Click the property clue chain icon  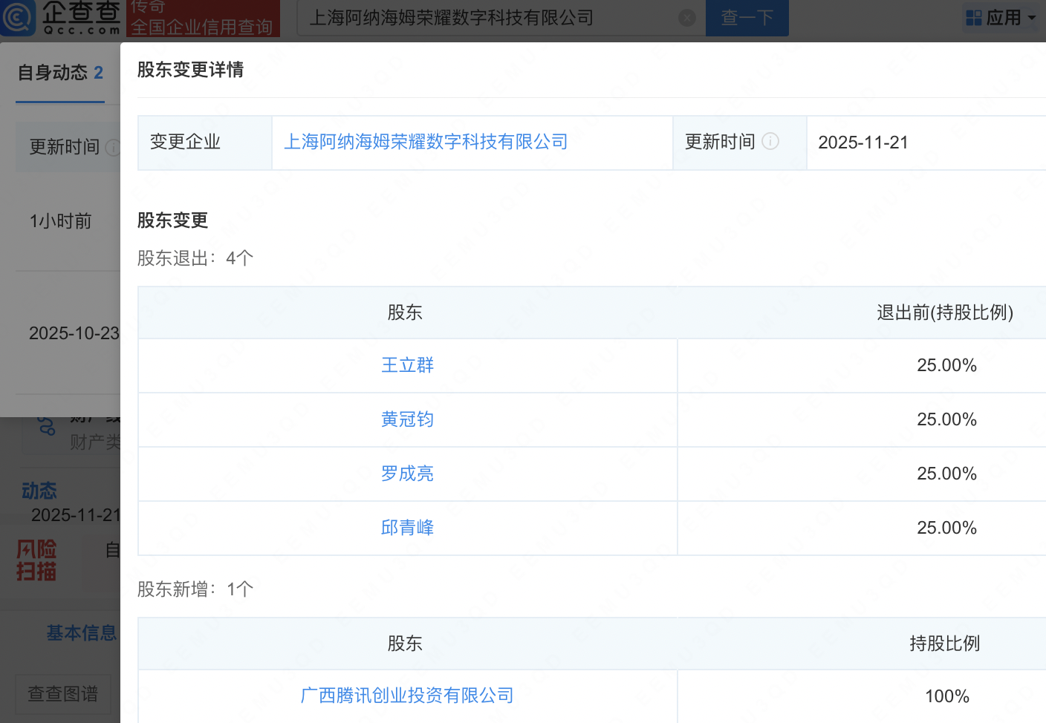[x=46, y=426]
